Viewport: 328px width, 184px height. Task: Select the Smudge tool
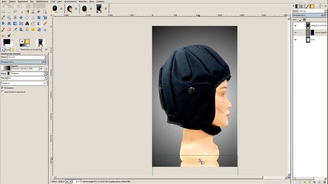click(3, 35)
